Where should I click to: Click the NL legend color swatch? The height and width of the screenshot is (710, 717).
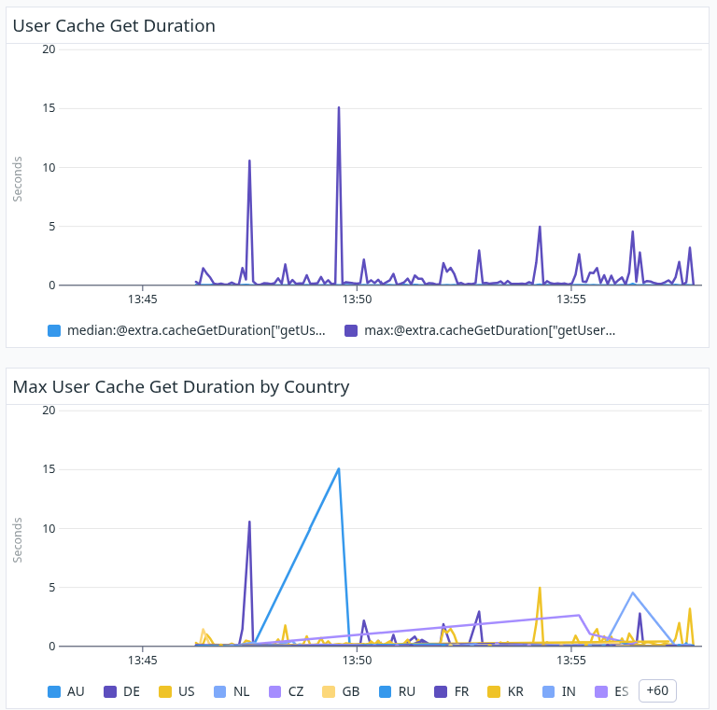click(220, 691)
